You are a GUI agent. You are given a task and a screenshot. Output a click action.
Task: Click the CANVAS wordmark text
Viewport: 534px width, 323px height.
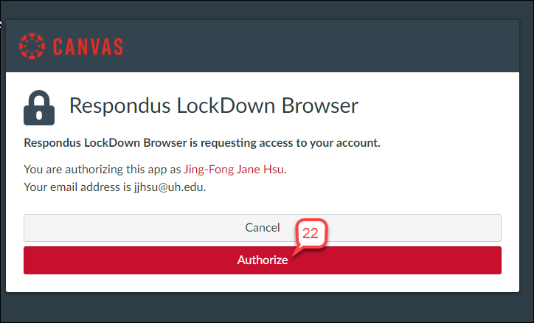(88, 46)
